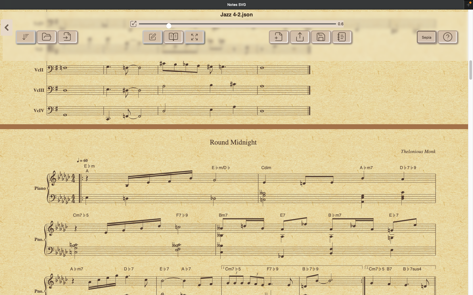Image resolution: width=473 pixels, height=295 pixels.
Task: Click the sort descending toolbar icon
Action: [26, 37]
